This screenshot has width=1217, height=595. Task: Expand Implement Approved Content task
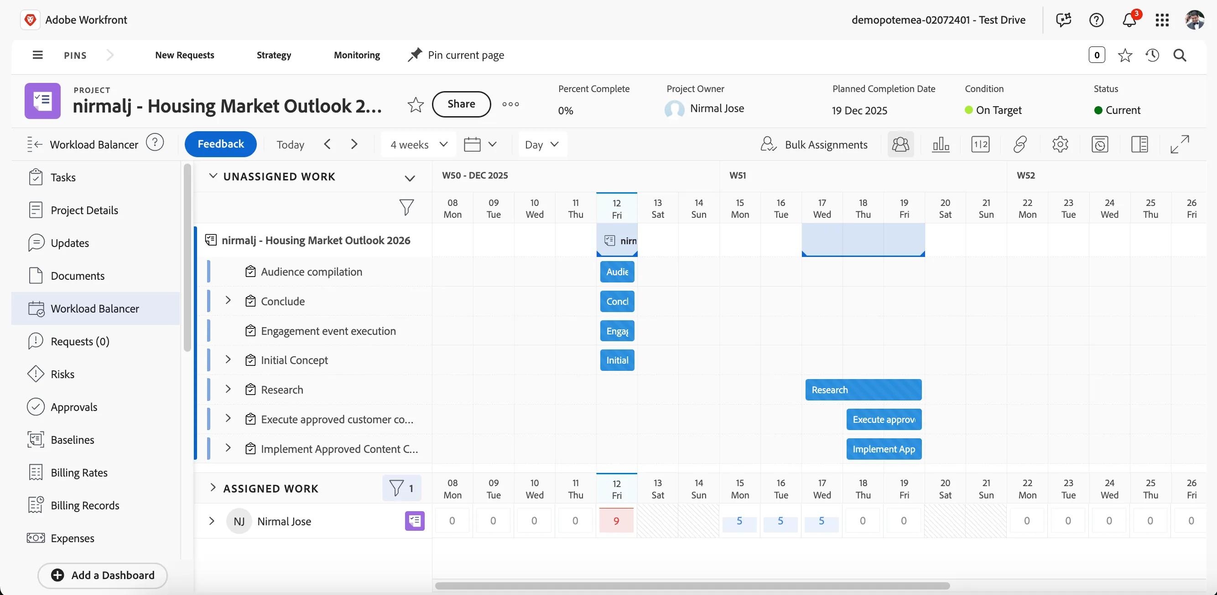tap(228, 447)
